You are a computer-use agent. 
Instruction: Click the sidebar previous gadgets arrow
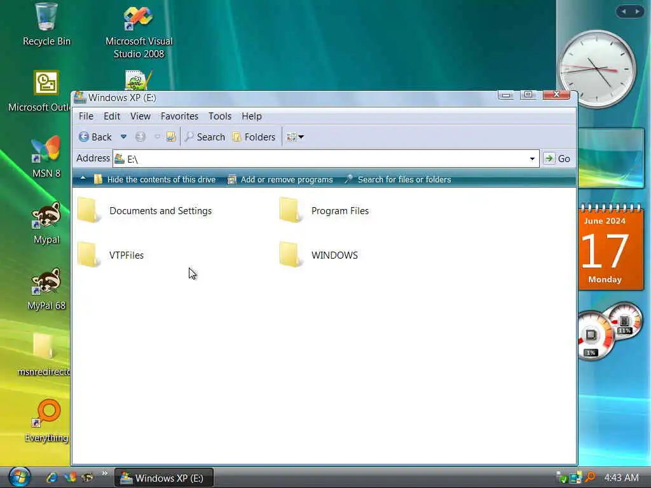(x=624, y=11)
